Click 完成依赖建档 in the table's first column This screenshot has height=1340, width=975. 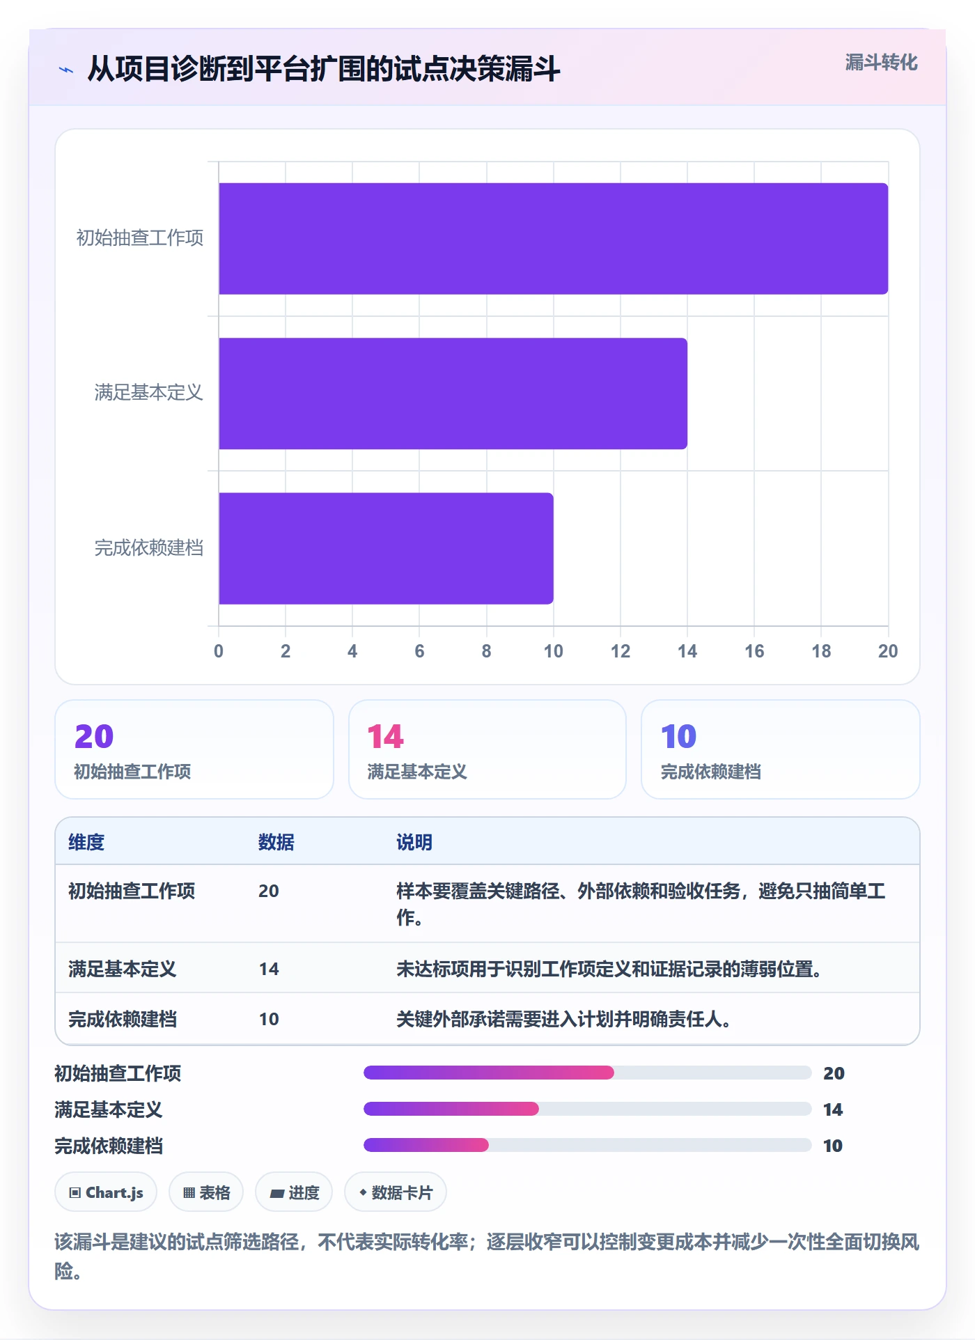coord(123,1019)
